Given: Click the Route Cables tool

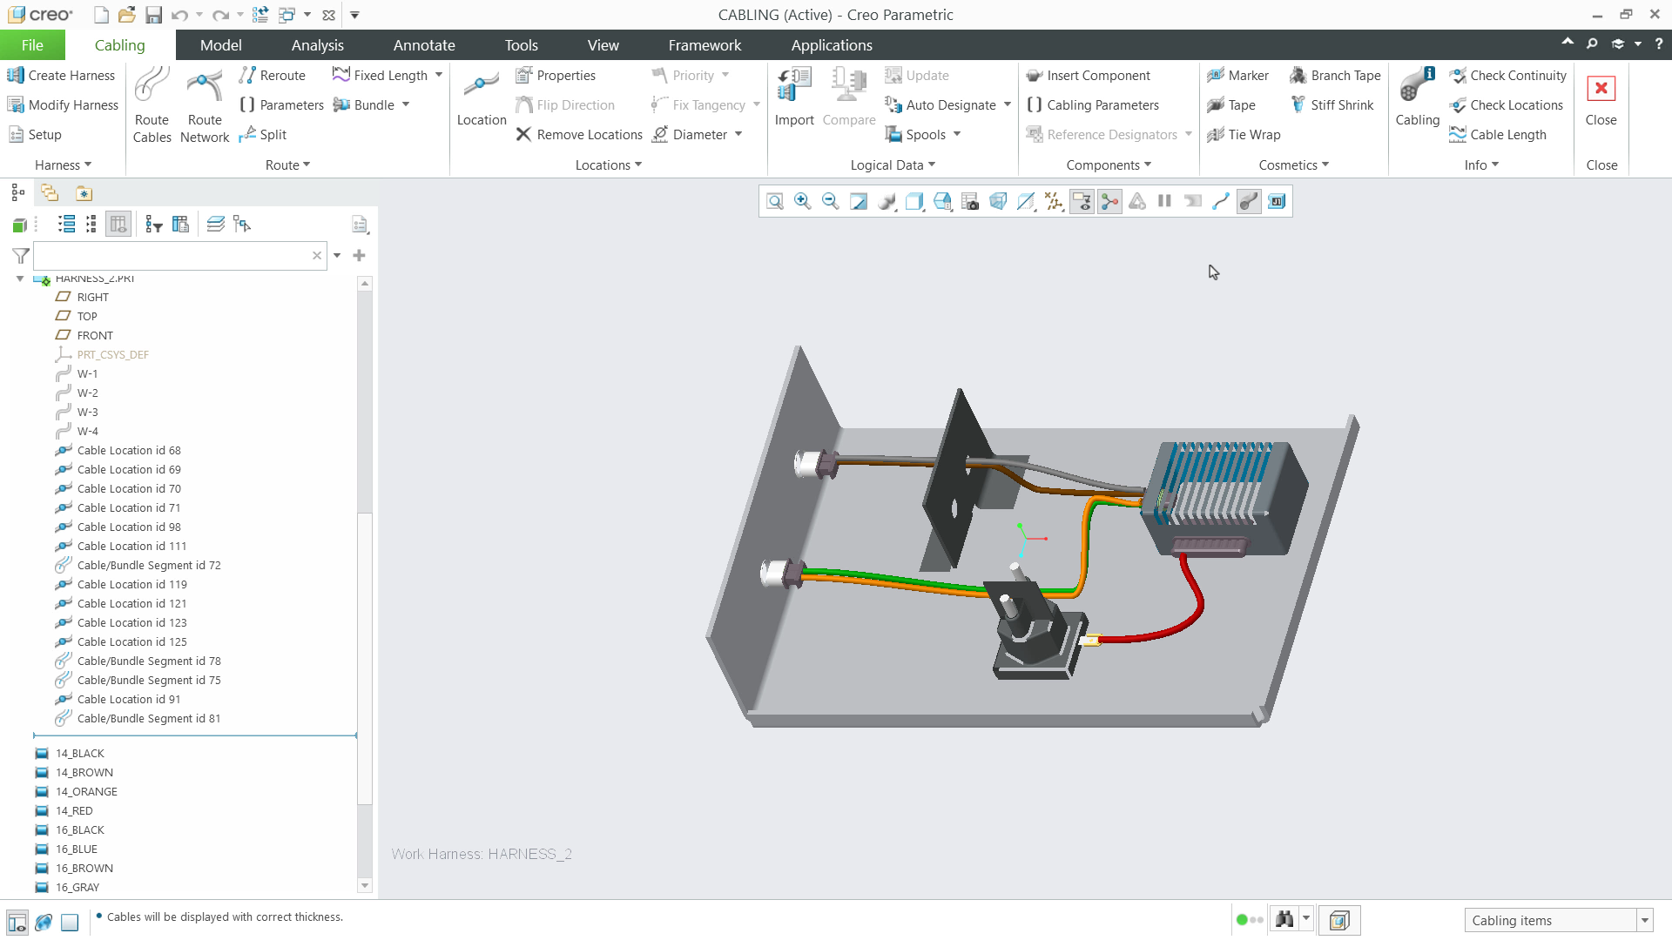Looking at the screenshot, I should (x=152, y=104).
